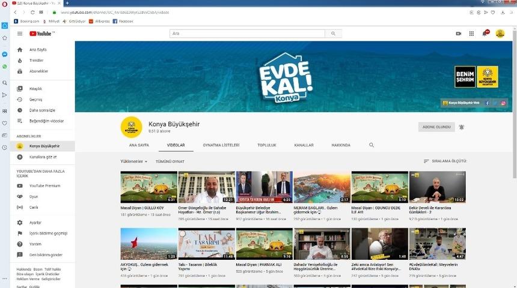Click the channel avatar logo

131,127
